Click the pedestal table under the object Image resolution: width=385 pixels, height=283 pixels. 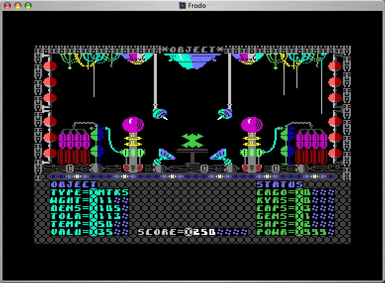tap(192, 157)
